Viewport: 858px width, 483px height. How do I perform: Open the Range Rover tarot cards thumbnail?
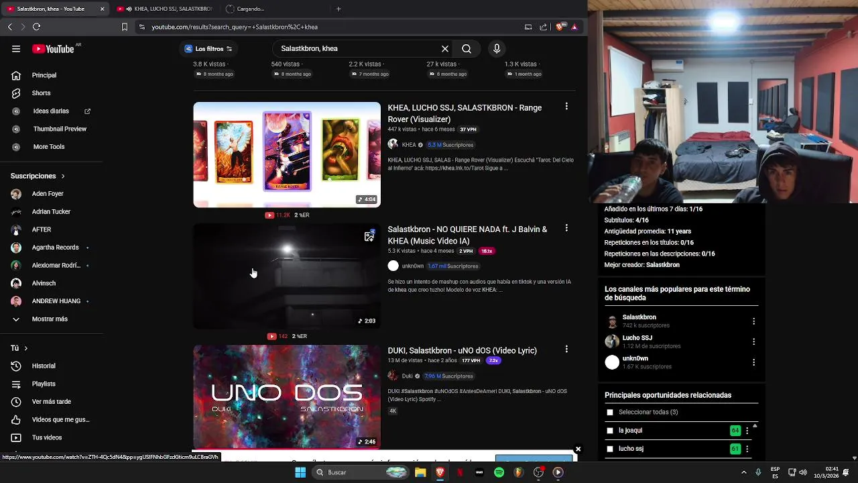[287, 155]
